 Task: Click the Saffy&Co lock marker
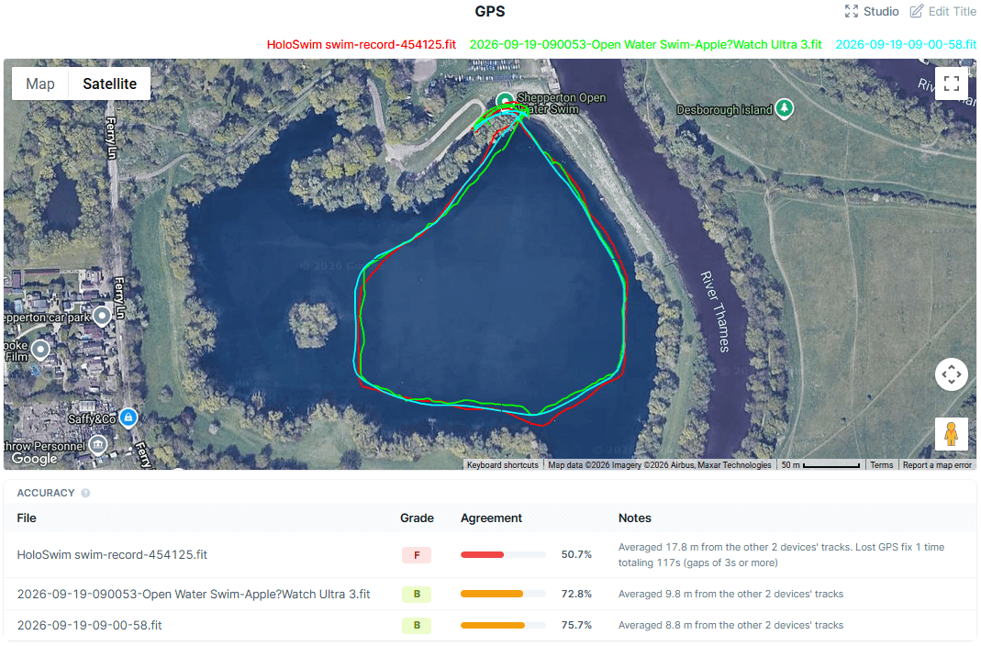pos(128,417)
